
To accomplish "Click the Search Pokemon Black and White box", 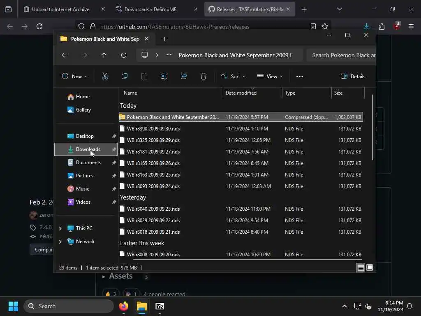I will click(341, 56).
